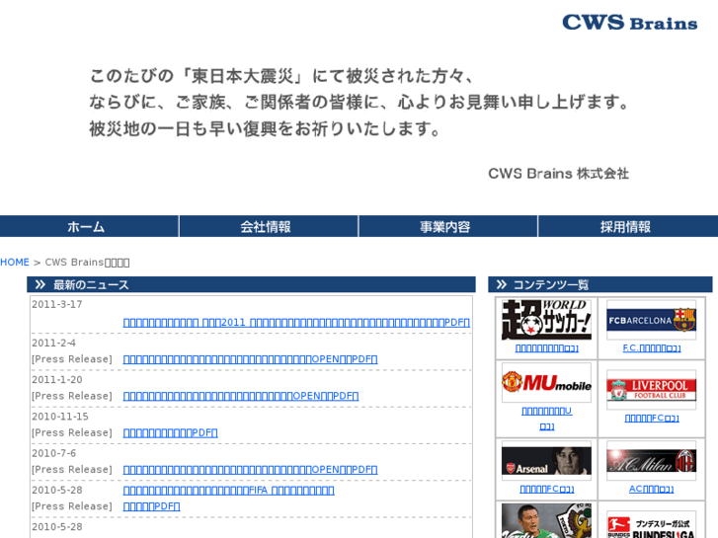The height and width of the screenshot is (538, 718).
Task: Open the AC link under Milan banner
Action: click(x=651, y=489)
